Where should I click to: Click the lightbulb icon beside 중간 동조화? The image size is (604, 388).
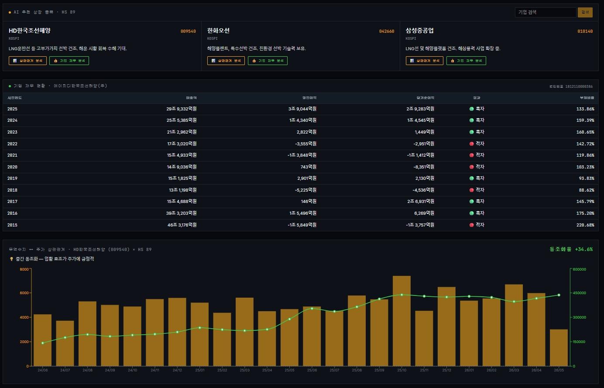[11, 259]
